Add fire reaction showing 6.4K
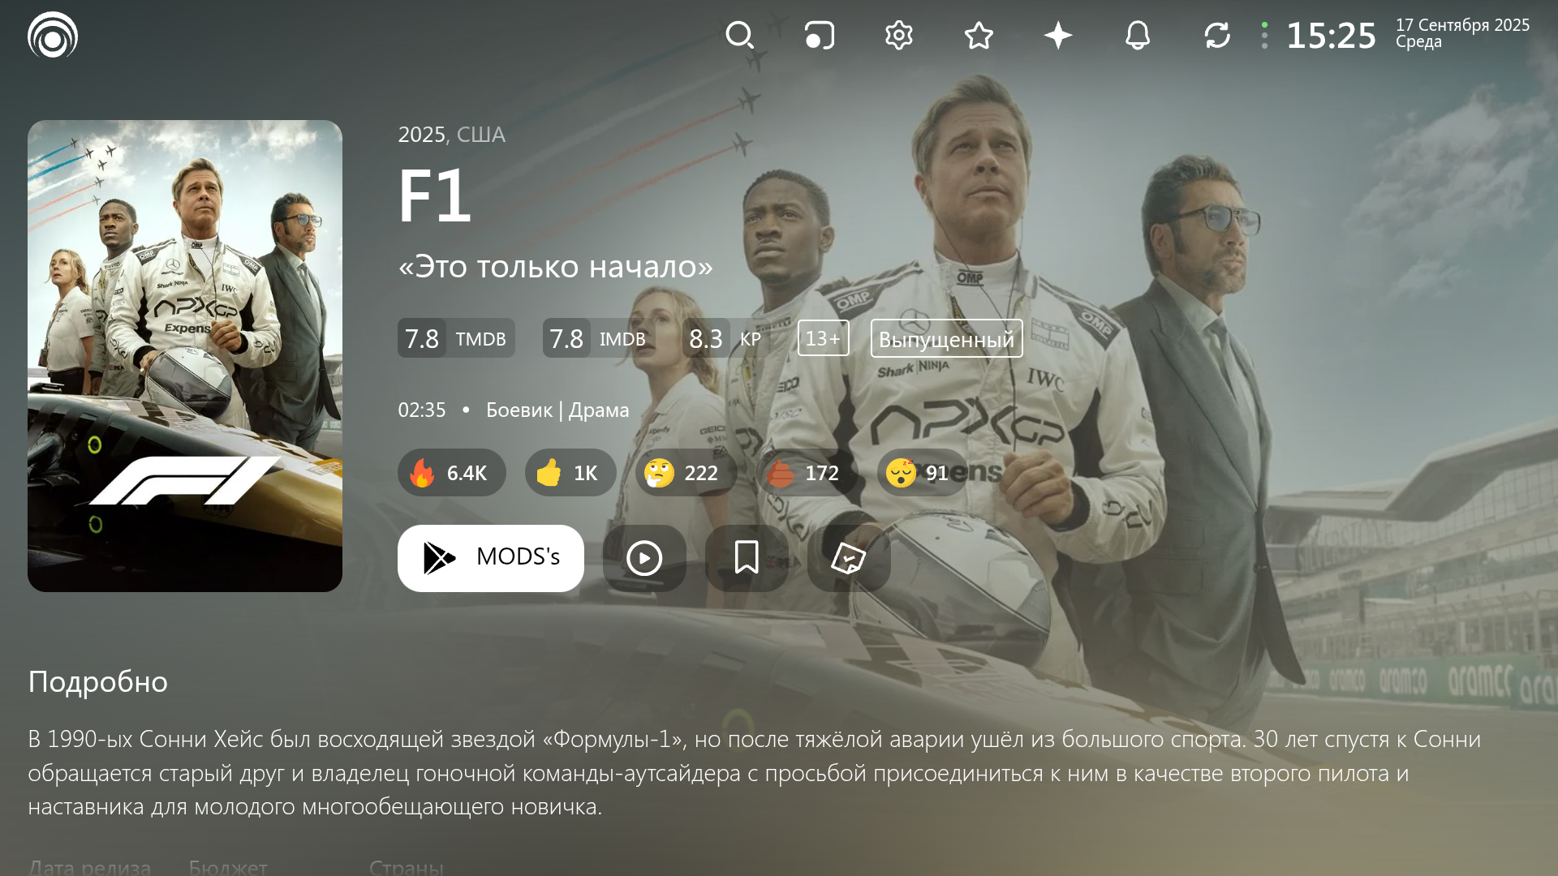This screenshot has height=876, width=1558. pos(452,473)
